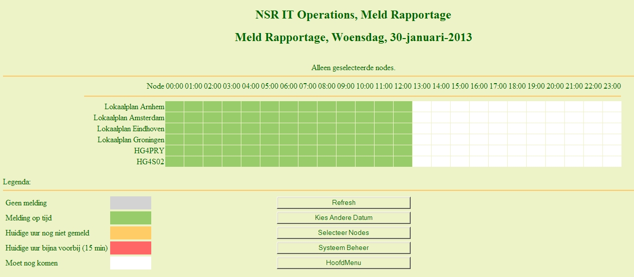
Task: Click Lokaalplan Amsterdam cell at 05:00
Action: coord(270,118)
